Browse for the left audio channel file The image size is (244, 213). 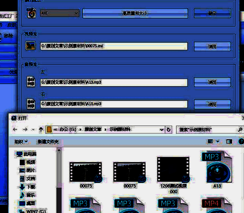[x=212, y=82]
